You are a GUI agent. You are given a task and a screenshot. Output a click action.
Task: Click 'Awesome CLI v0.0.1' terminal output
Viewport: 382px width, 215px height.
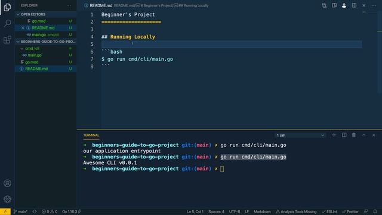point(110,163)
